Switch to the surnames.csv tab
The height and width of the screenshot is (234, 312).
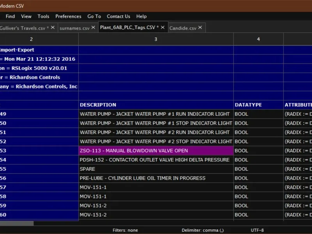pyautogui.click(x=74, y=28)
